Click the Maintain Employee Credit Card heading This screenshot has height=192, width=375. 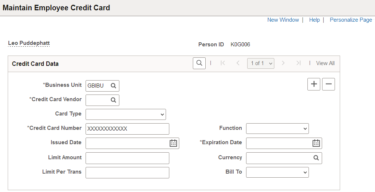[57, 8]
